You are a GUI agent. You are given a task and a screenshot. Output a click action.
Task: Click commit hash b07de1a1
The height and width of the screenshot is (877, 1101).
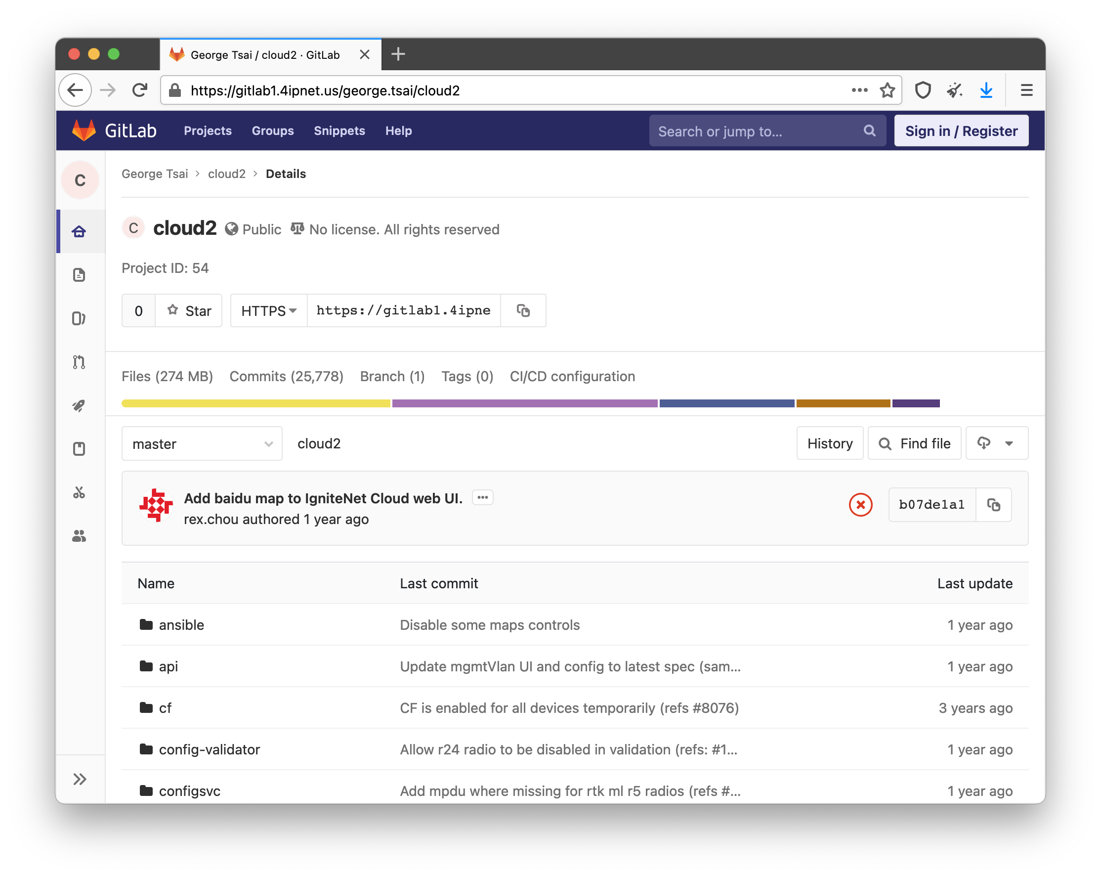tap(932, 505)
